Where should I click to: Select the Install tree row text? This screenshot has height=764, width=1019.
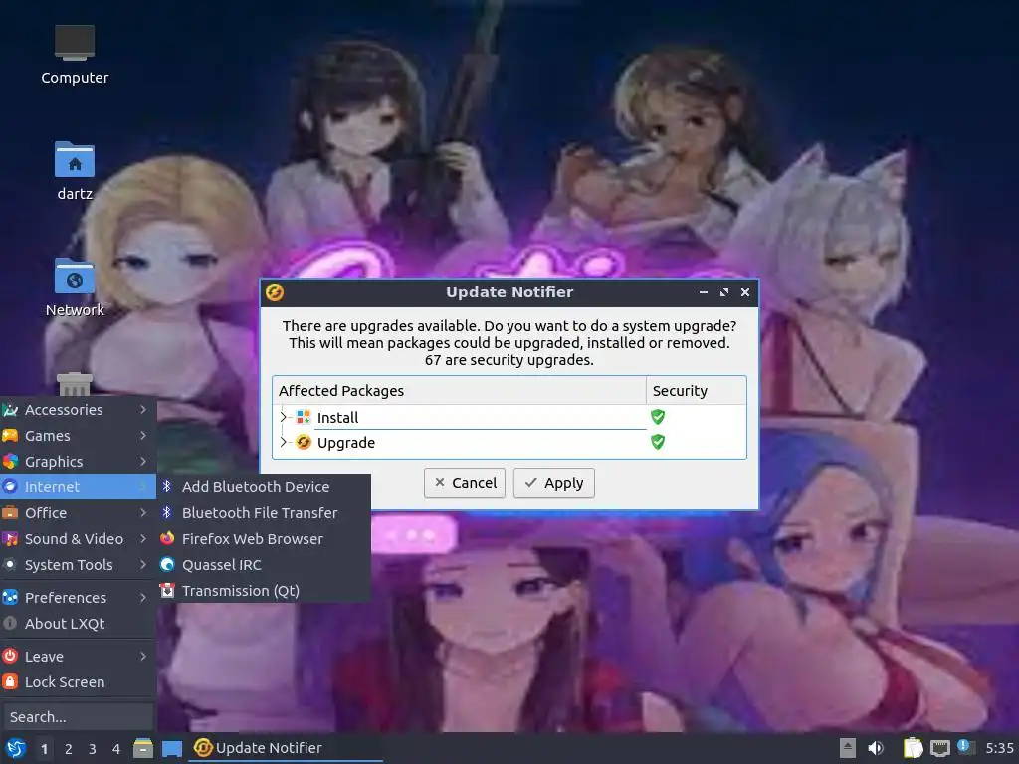point(337,418)
